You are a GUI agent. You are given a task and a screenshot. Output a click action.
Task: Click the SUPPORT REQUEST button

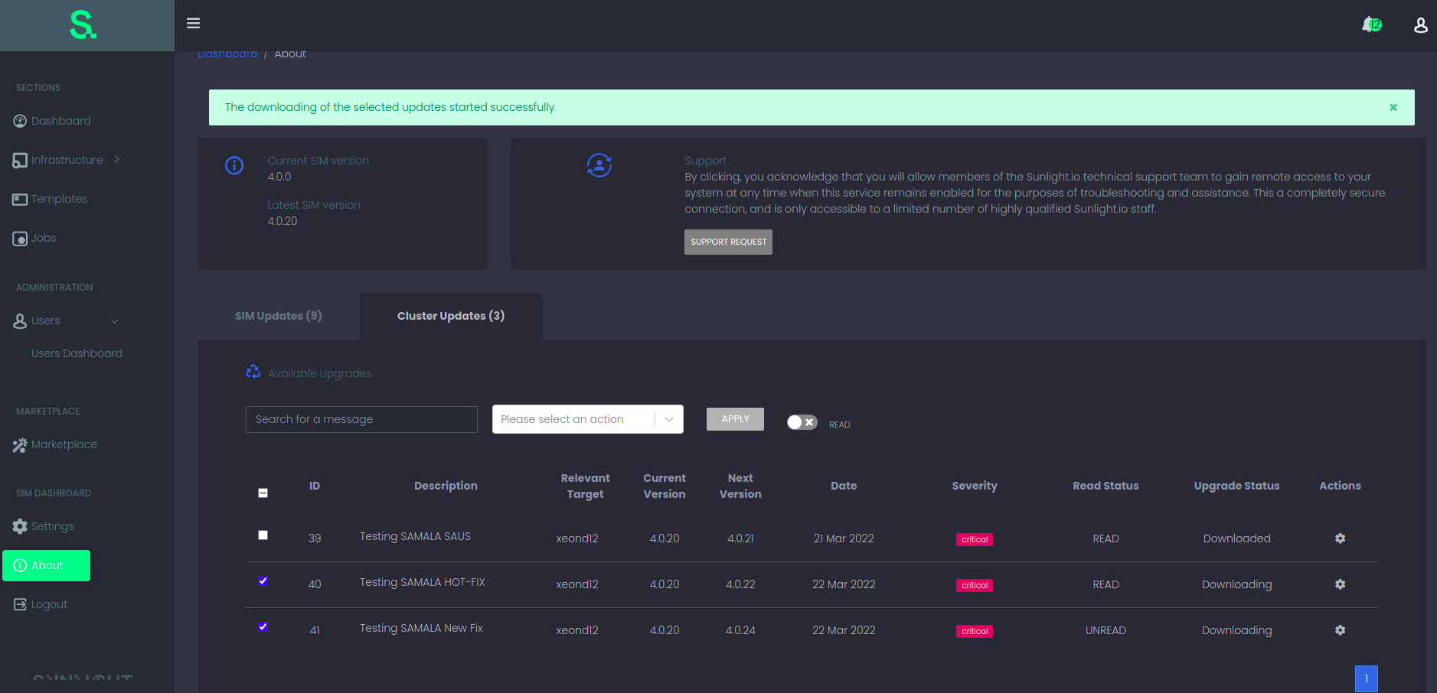728,242
